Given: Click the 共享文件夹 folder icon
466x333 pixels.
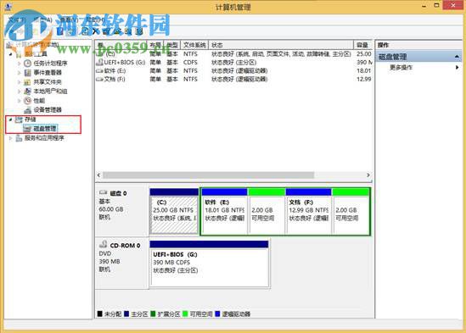Looking at the screenshot, I should pos(27,82).
